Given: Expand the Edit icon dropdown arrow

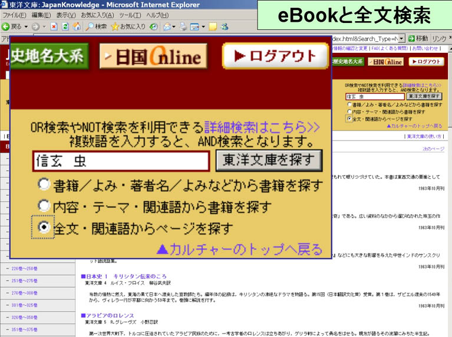Looking at the screenshot, I should (203, 27).
